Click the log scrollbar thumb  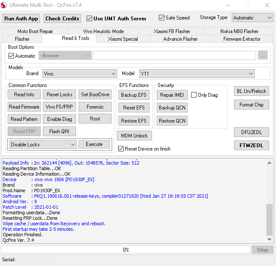[269, 219]
